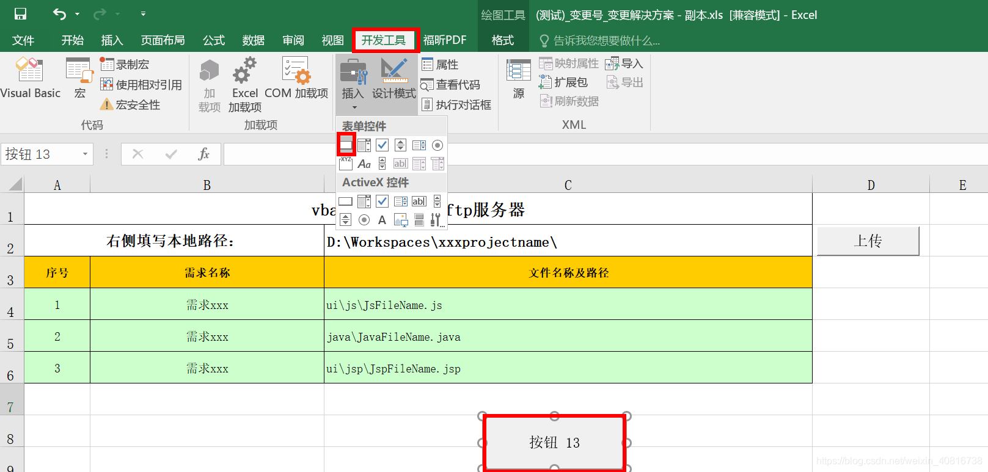This screenshot has width=988, height=472.
Task: Select the ActiveX List Box icon
Action: [401, 202]
